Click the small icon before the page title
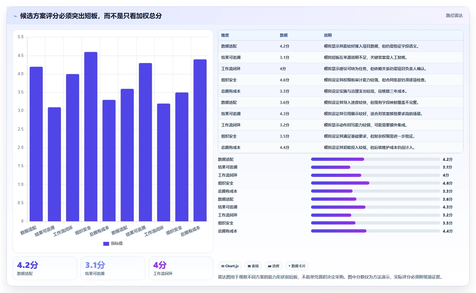The height and width of the screenshot is (293, 476). 15,16
